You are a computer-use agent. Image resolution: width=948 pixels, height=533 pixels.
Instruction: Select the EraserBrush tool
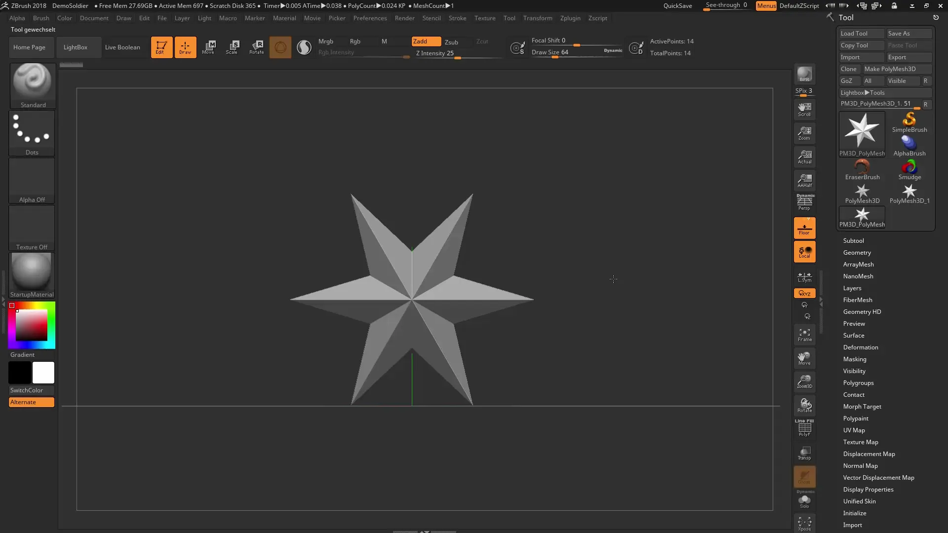(x=862, y=170)
